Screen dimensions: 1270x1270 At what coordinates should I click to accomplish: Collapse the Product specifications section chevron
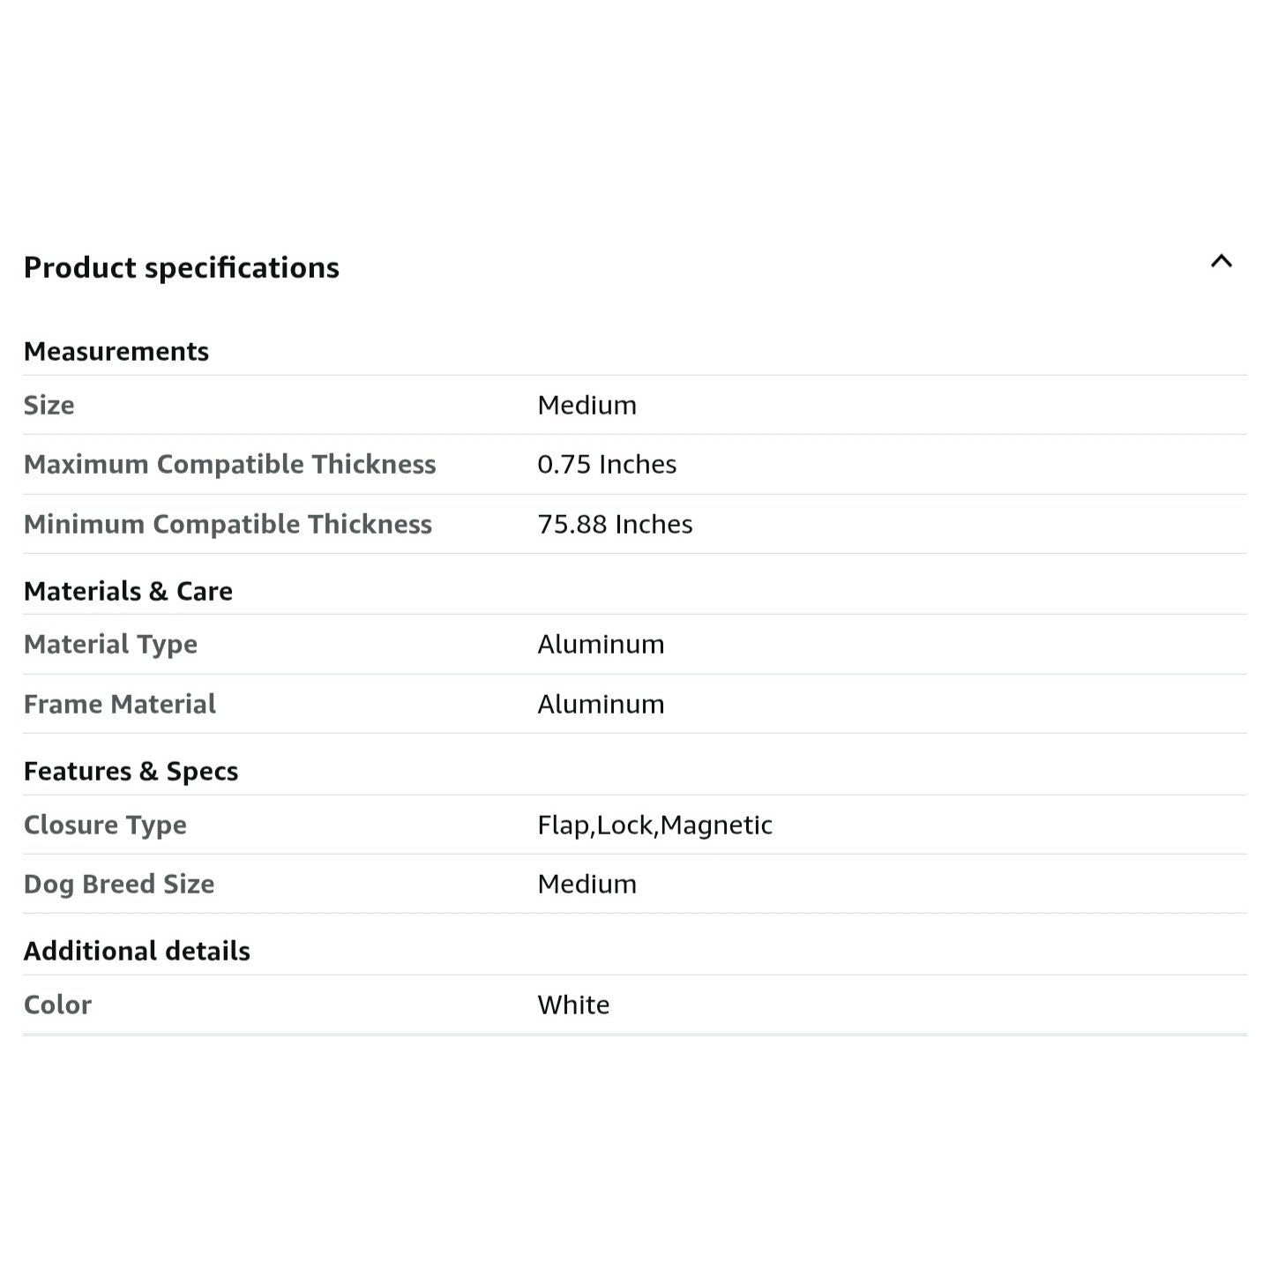coord(1221,261)
